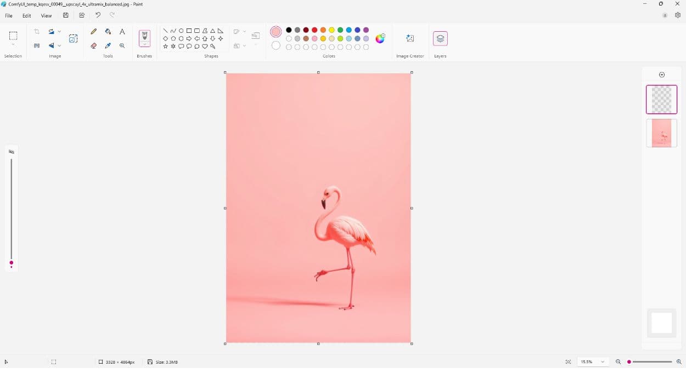Image resolution: width=686 pixels, height=385 pixels.
Task: Open the View menu
Action: (46, 16)
